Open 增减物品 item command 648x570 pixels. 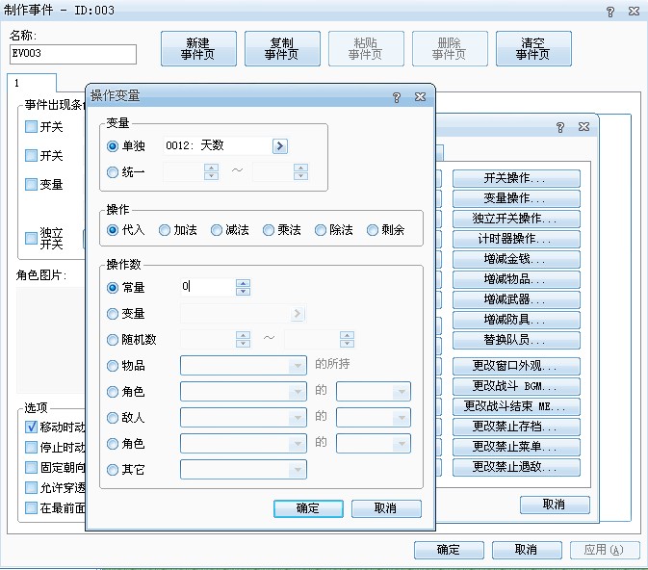click(516, 280)
